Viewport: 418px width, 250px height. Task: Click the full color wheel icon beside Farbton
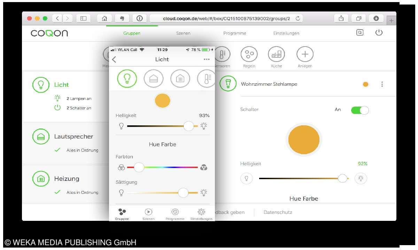(204, 167)
